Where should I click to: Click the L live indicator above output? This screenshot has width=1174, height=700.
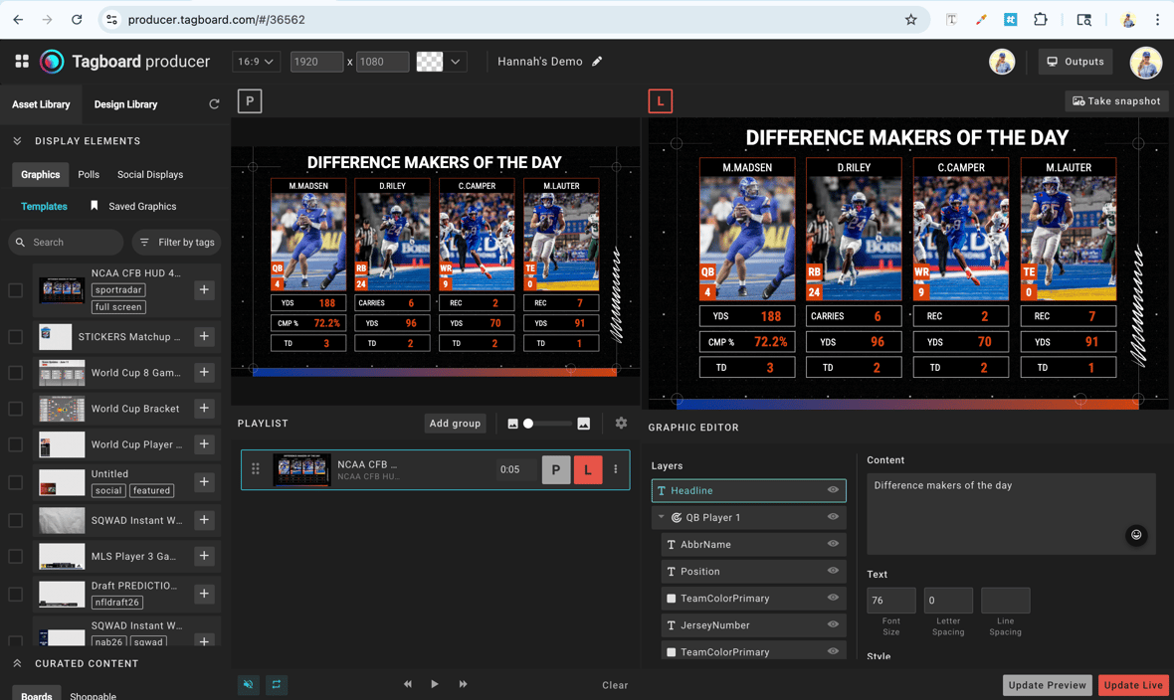(661, 101)
